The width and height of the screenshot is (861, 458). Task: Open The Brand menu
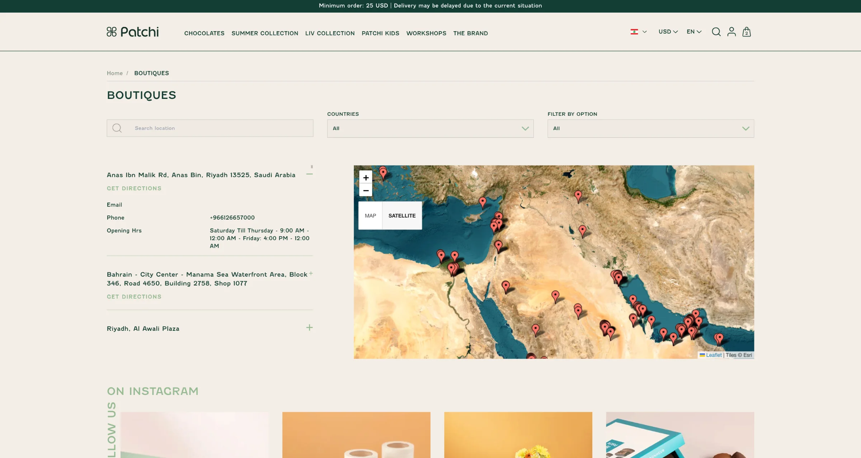click(x=470, y=33)
